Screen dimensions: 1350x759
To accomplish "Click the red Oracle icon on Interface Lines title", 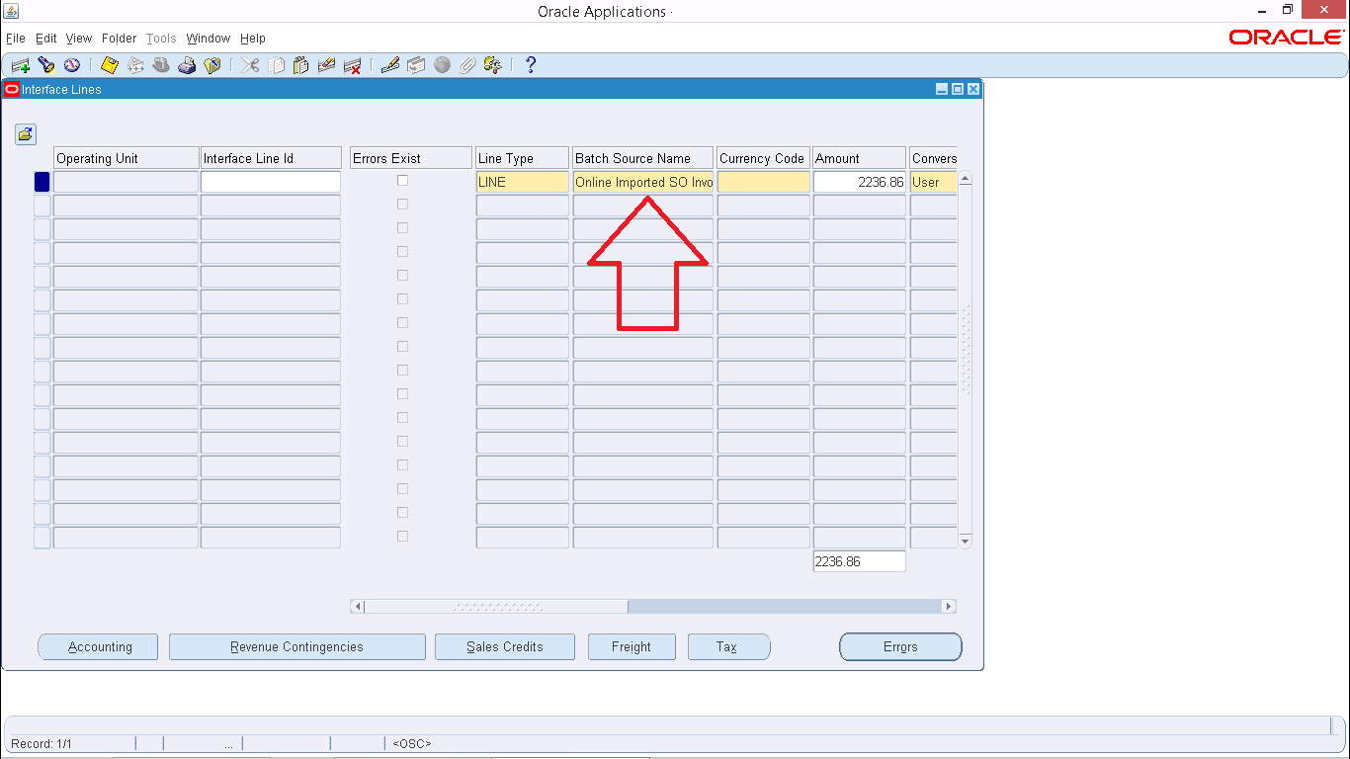I will point(12,89).
